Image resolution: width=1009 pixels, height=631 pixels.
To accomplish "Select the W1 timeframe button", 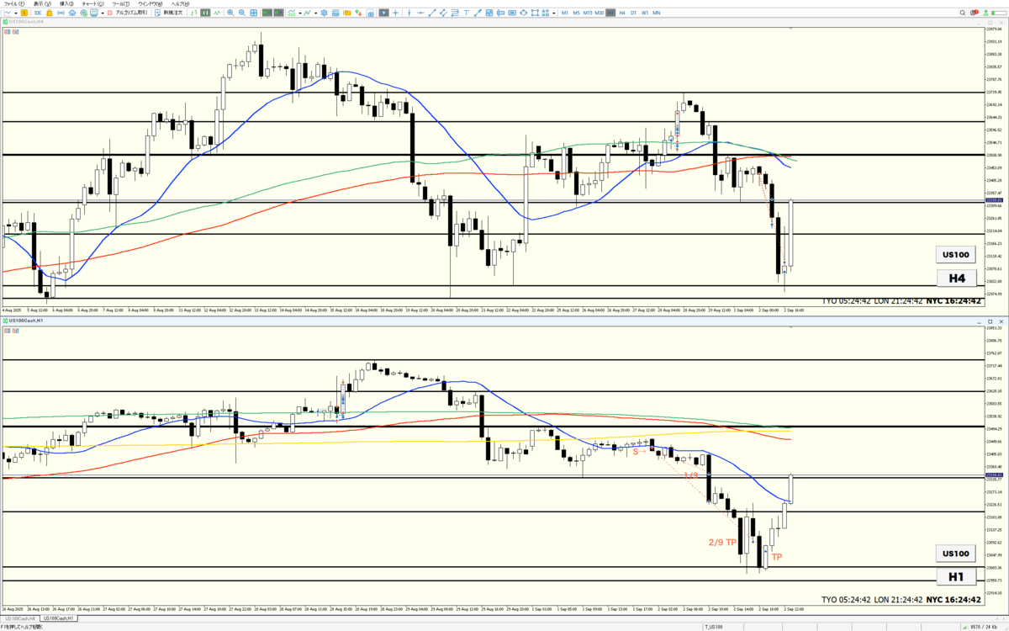I will (x=645, y=13).
